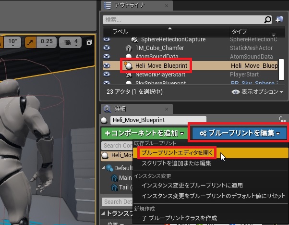Select the Tail component in the tree
This screenshot has width=289, height=225.
point(121,187)
